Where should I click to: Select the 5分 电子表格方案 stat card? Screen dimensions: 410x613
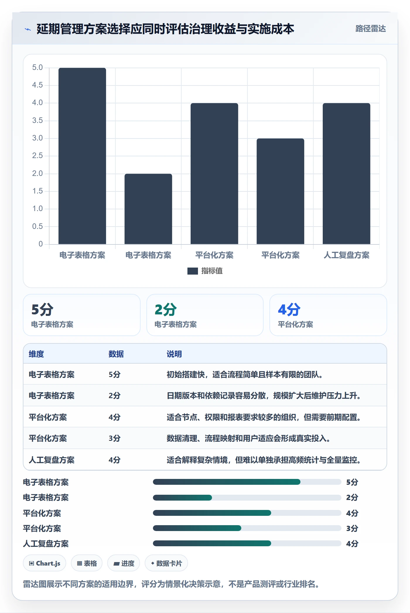click(x=82, y=315)
